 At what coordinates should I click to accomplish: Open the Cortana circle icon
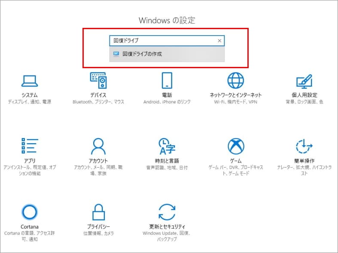coord(30,212)
